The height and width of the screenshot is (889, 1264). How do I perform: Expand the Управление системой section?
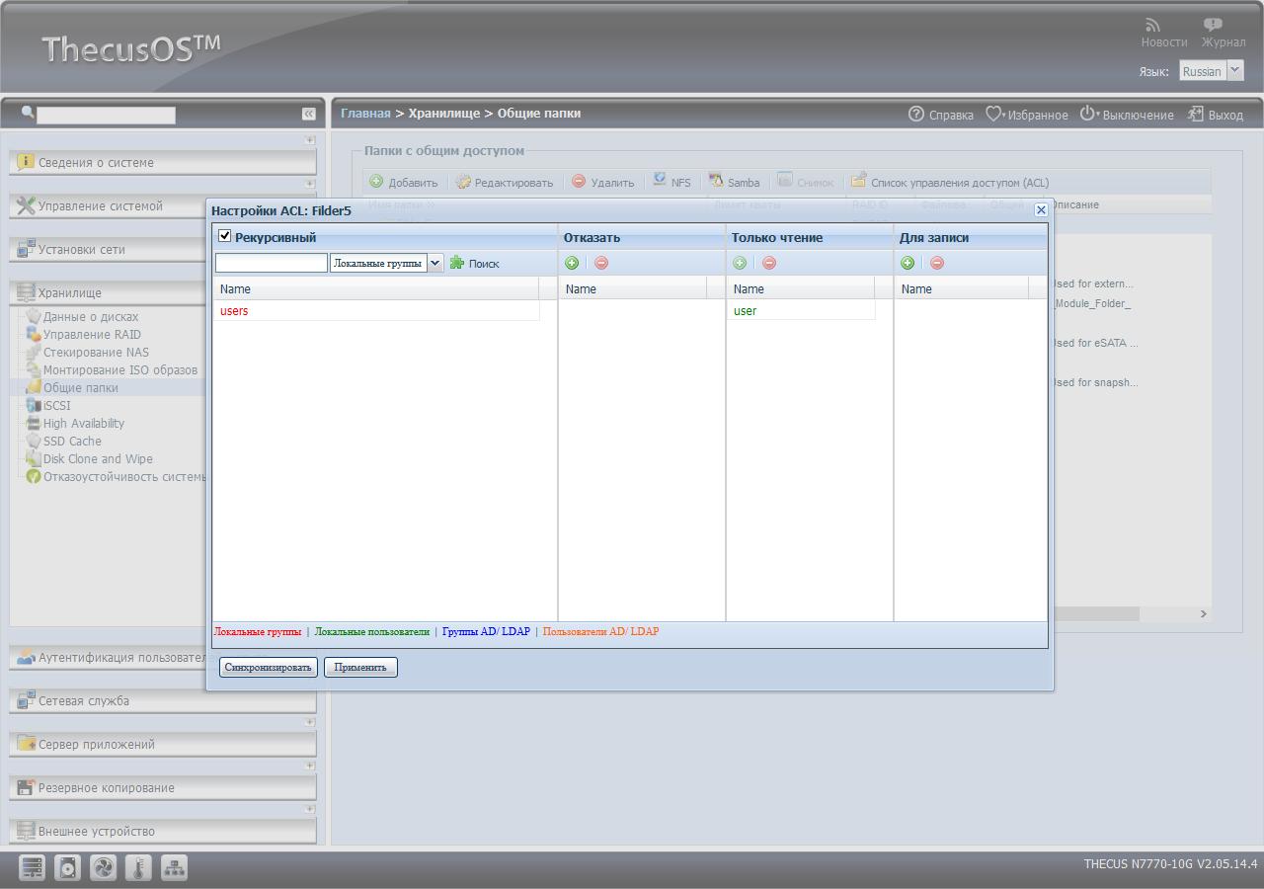pos(163,206)
